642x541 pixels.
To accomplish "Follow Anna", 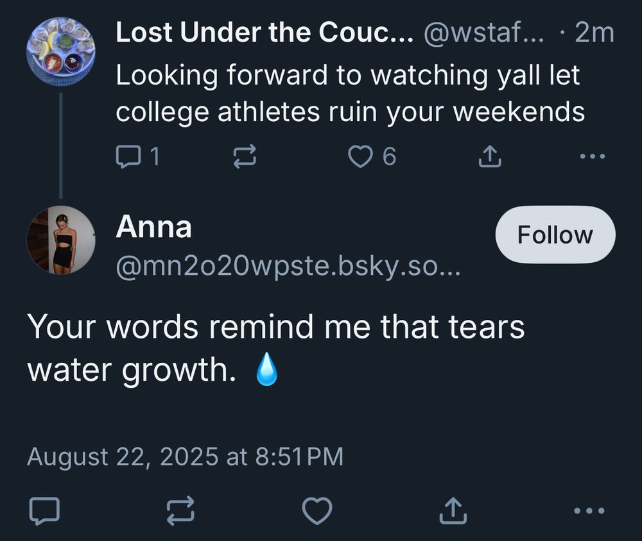I will [554, 234].
